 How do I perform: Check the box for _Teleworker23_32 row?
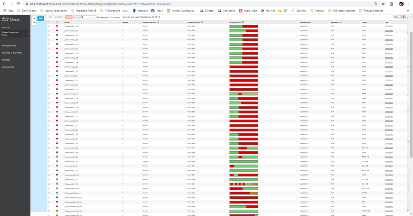(x=49, y=26)
